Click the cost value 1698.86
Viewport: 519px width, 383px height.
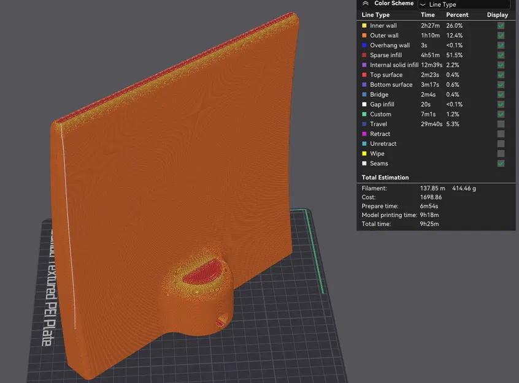click(431, 197)
